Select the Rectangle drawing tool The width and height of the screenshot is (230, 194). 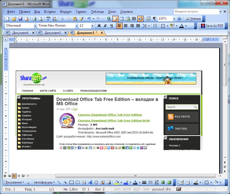(72, 182)
